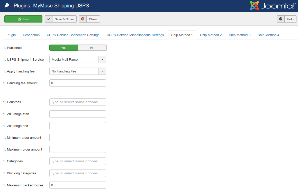Open the USPS Service Connection Settings tab
This screenshot has width=298, height=191.
click(73, 35)
